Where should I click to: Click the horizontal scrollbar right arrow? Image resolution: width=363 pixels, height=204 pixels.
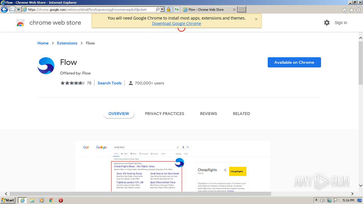click(x=352, y=194)
